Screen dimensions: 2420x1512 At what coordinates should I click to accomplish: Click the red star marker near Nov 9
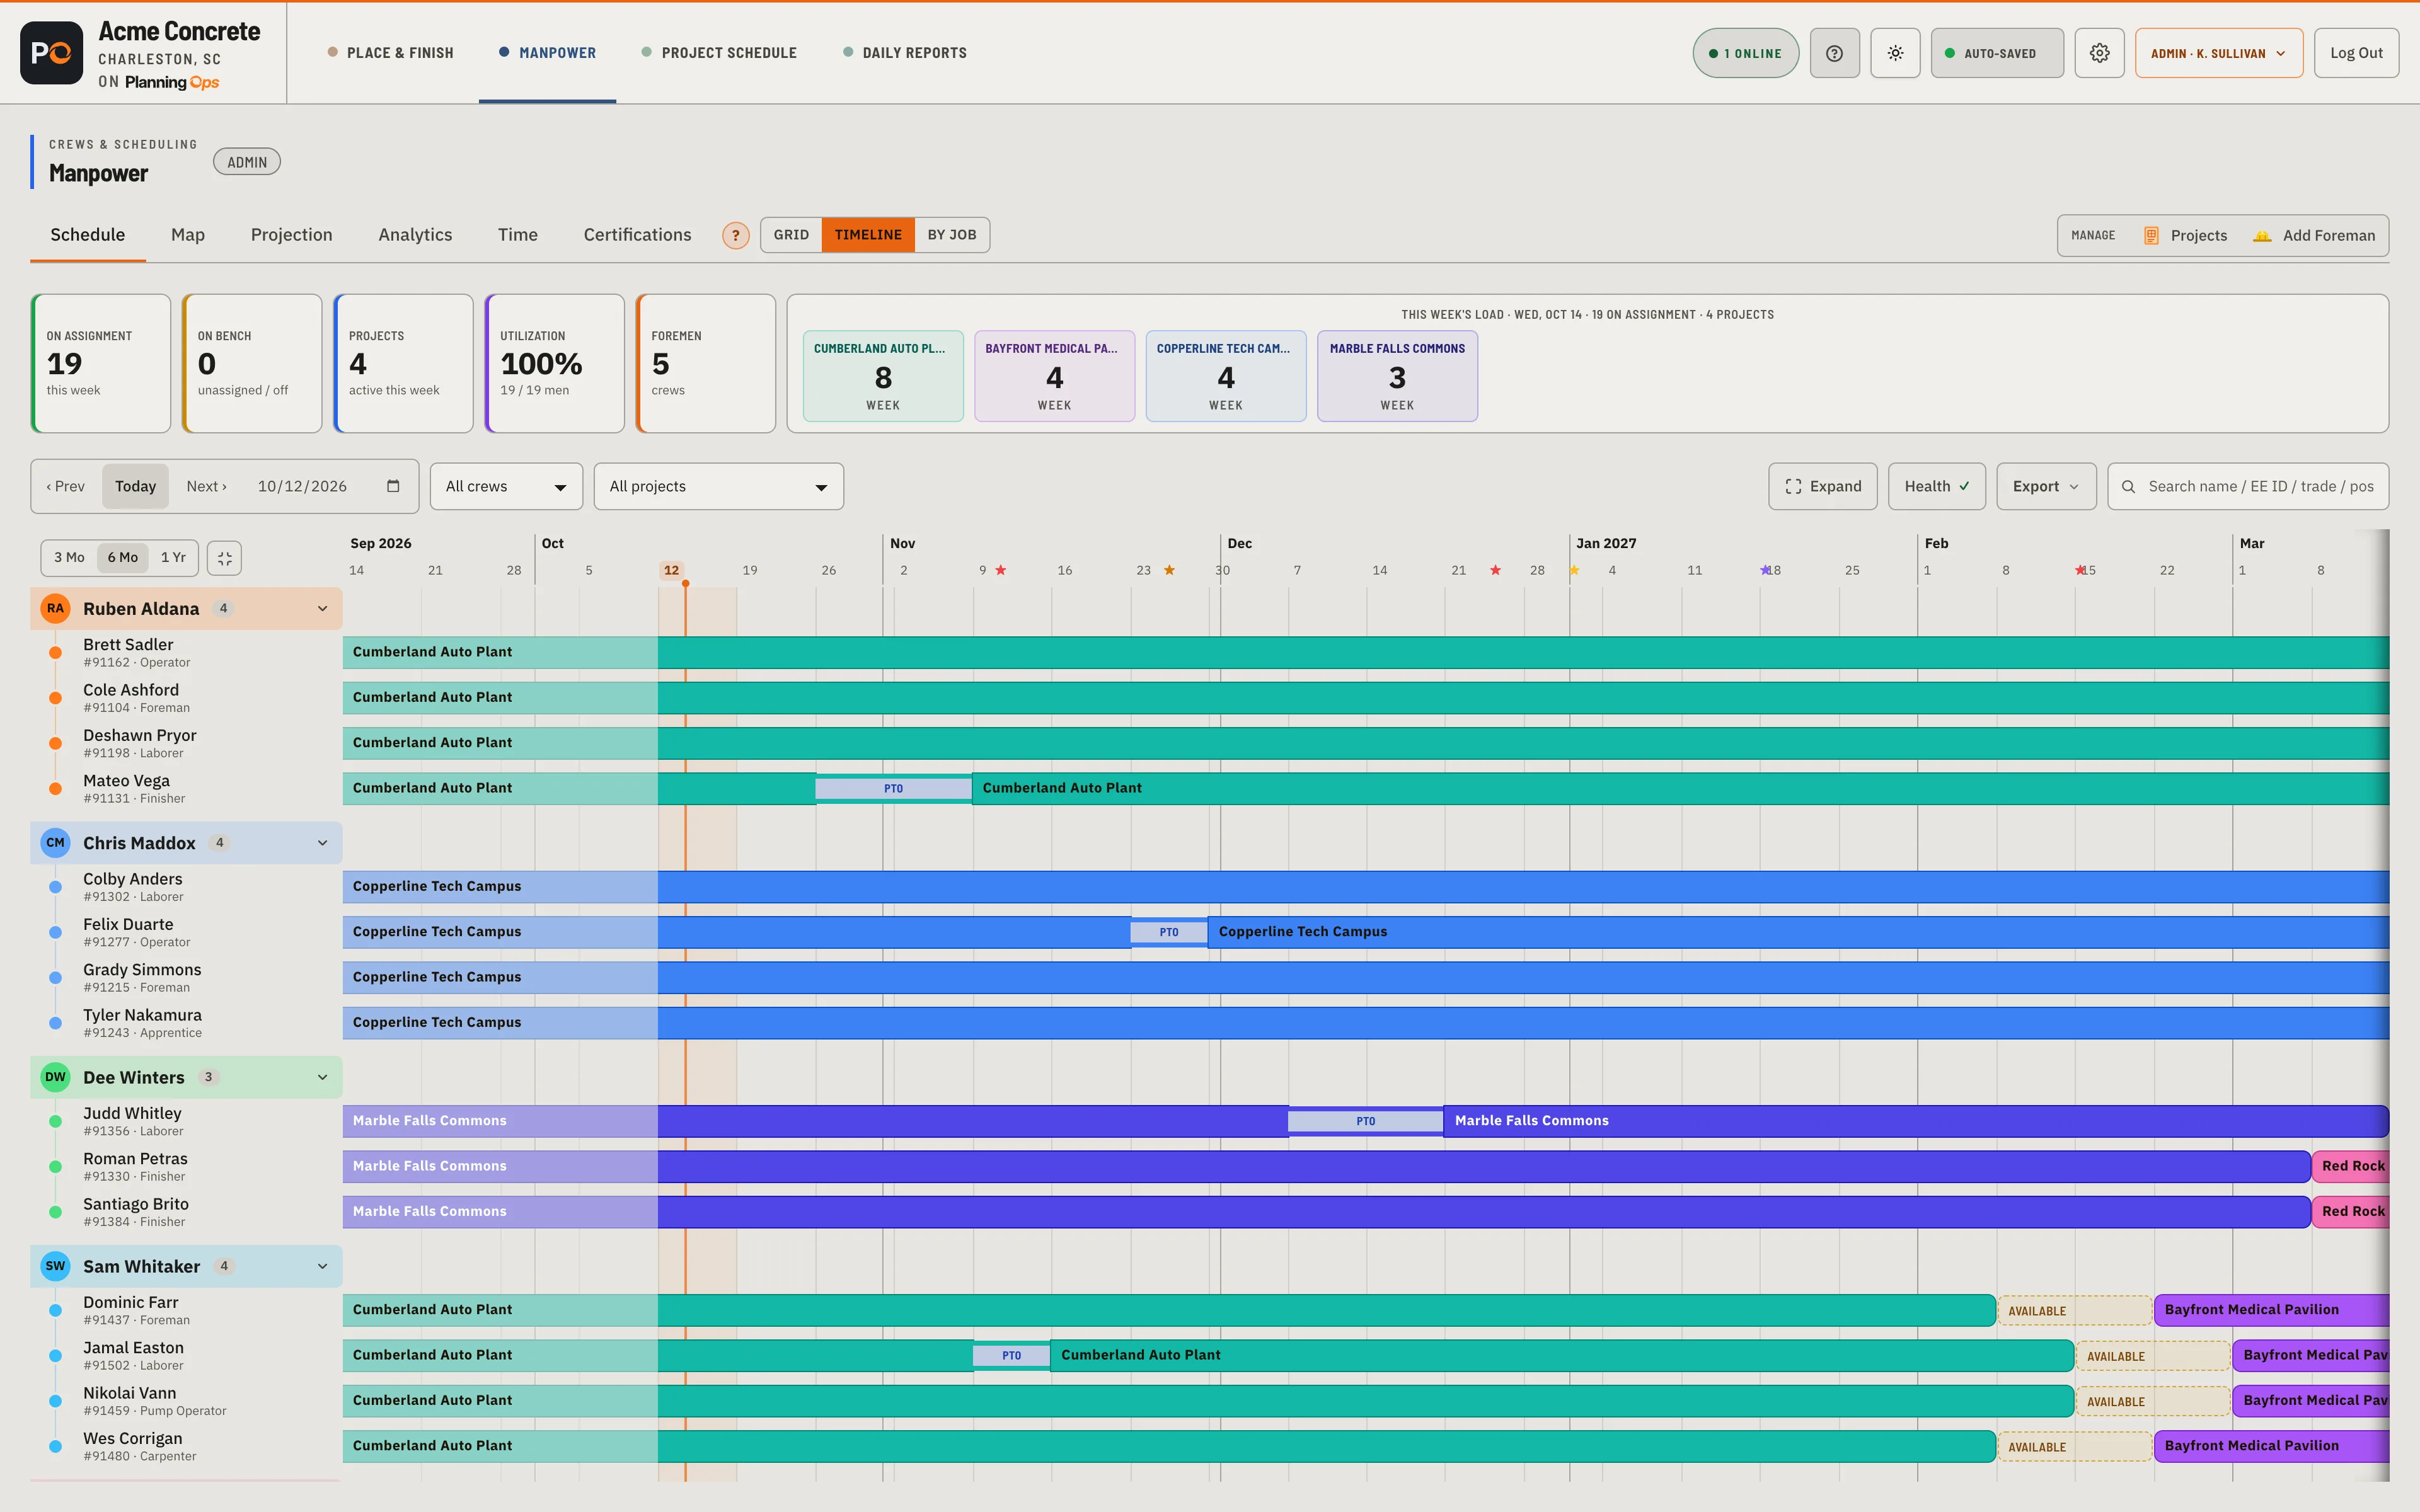(x=1001, y=570)
